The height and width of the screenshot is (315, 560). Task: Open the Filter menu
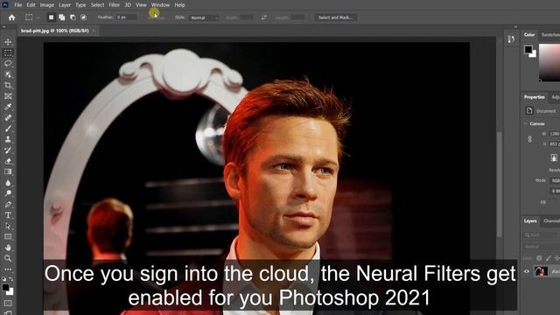click(115, 5)
